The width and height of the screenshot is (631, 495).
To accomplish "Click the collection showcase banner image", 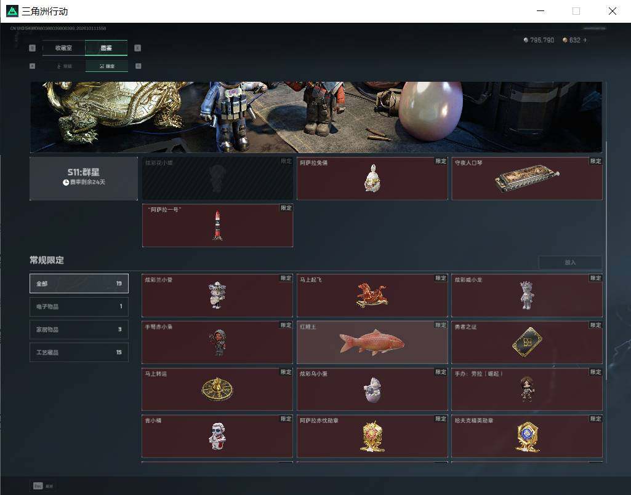I will [x=316, y=117].
